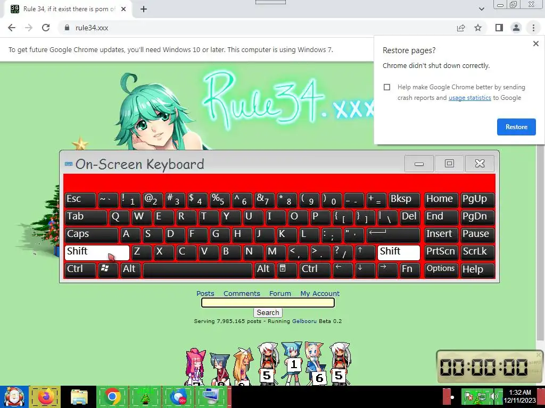
Task: Open the Start menu Santa icon
Action: 14,397
